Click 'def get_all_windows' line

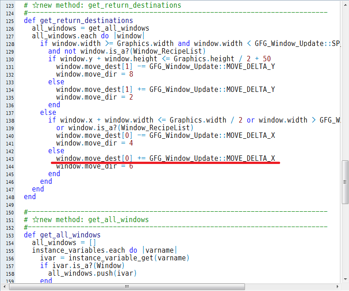pos(62,235)
